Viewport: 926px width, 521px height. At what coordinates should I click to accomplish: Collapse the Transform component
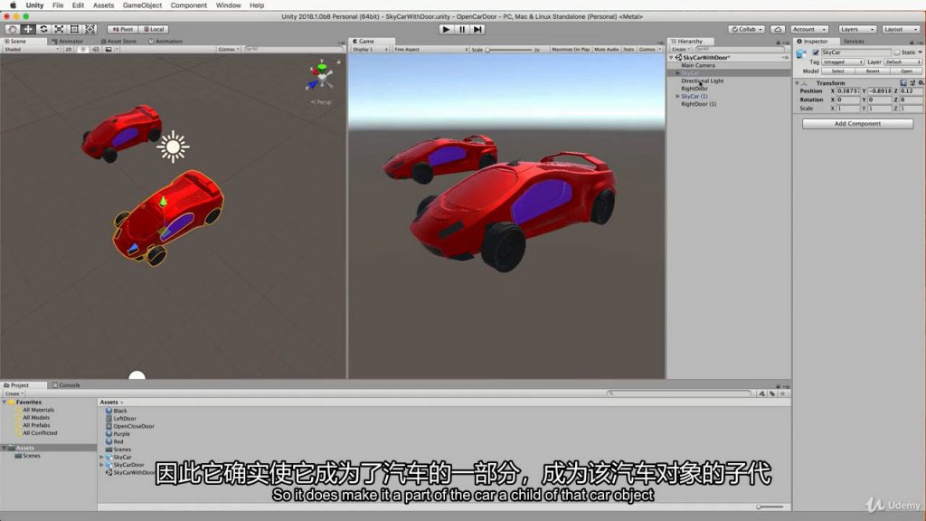pyautogui.click(x=797, y=83)
